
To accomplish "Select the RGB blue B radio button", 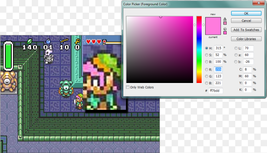I will coord(207,83).
